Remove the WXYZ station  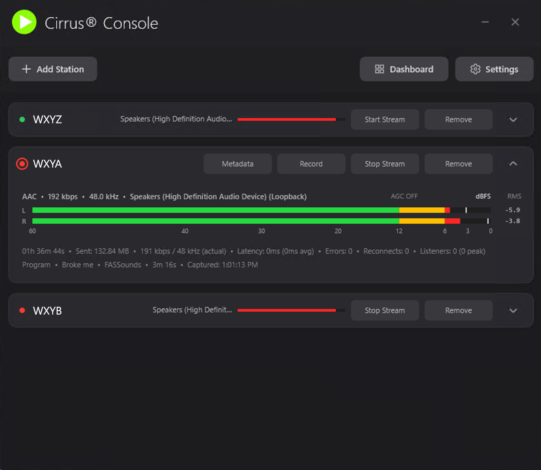click(458, 119)
